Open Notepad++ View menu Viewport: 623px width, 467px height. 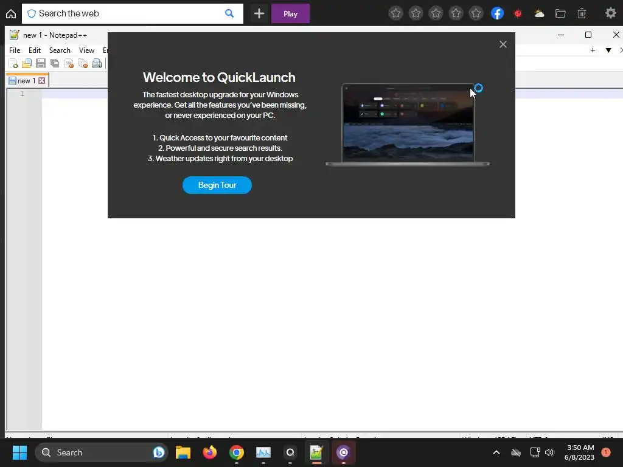tap(86, 50)
